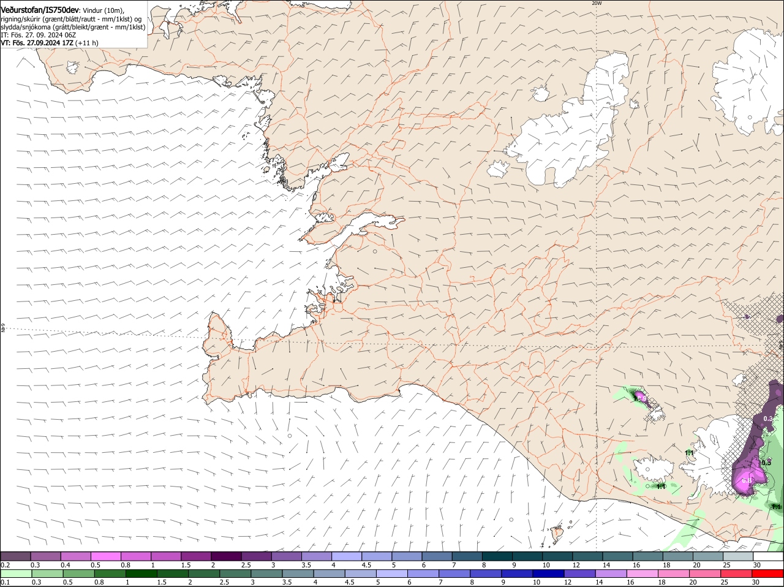Viewport: 784px width, 587px height.
Task: Select the 0.5 pink swatch in upper scale
Action: tap(105, 556)
